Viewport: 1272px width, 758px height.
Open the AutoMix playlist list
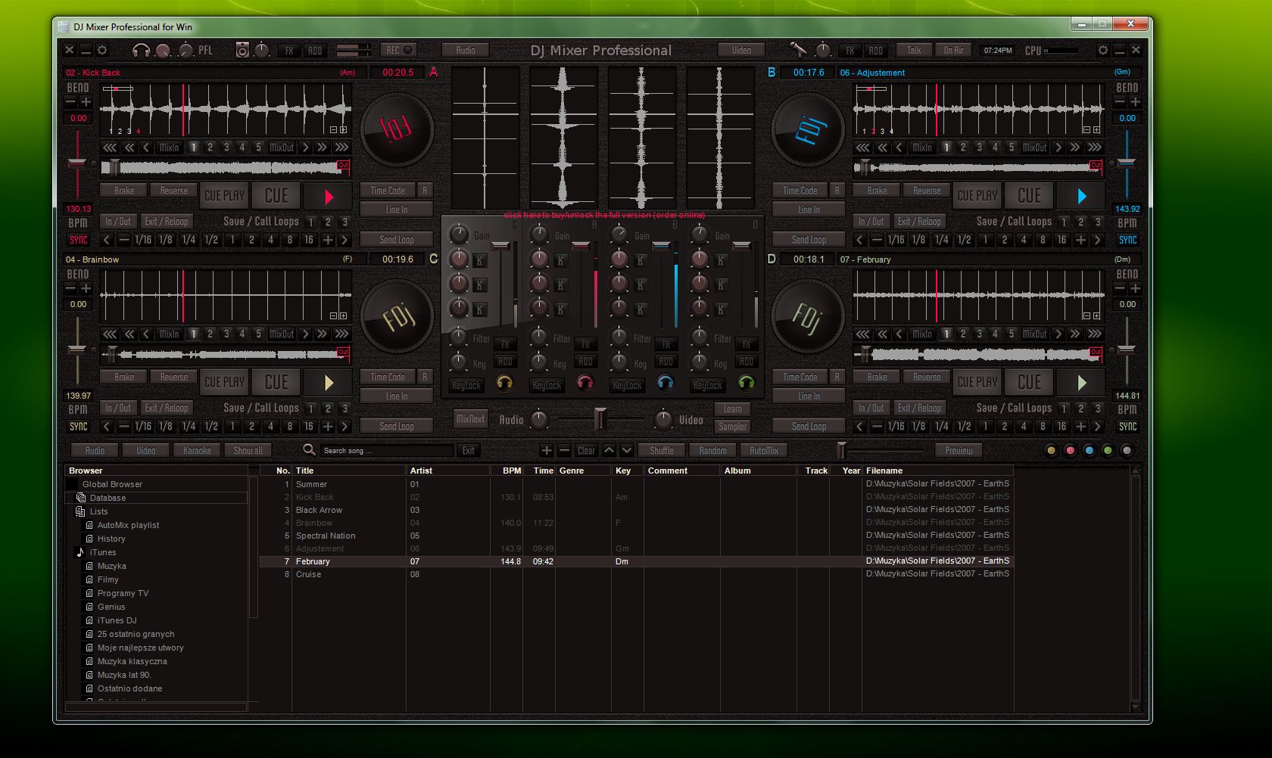pyautogui.click(x=128, y=525)
